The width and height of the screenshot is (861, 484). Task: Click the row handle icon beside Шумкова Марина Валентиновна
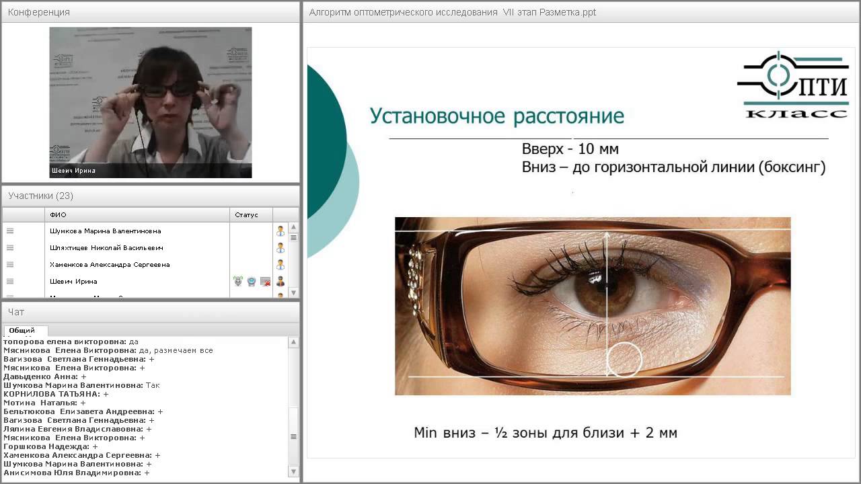[x=10, y=231]
